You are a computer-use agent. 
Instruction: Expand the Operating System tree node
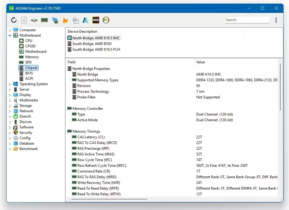click(10, 84)
